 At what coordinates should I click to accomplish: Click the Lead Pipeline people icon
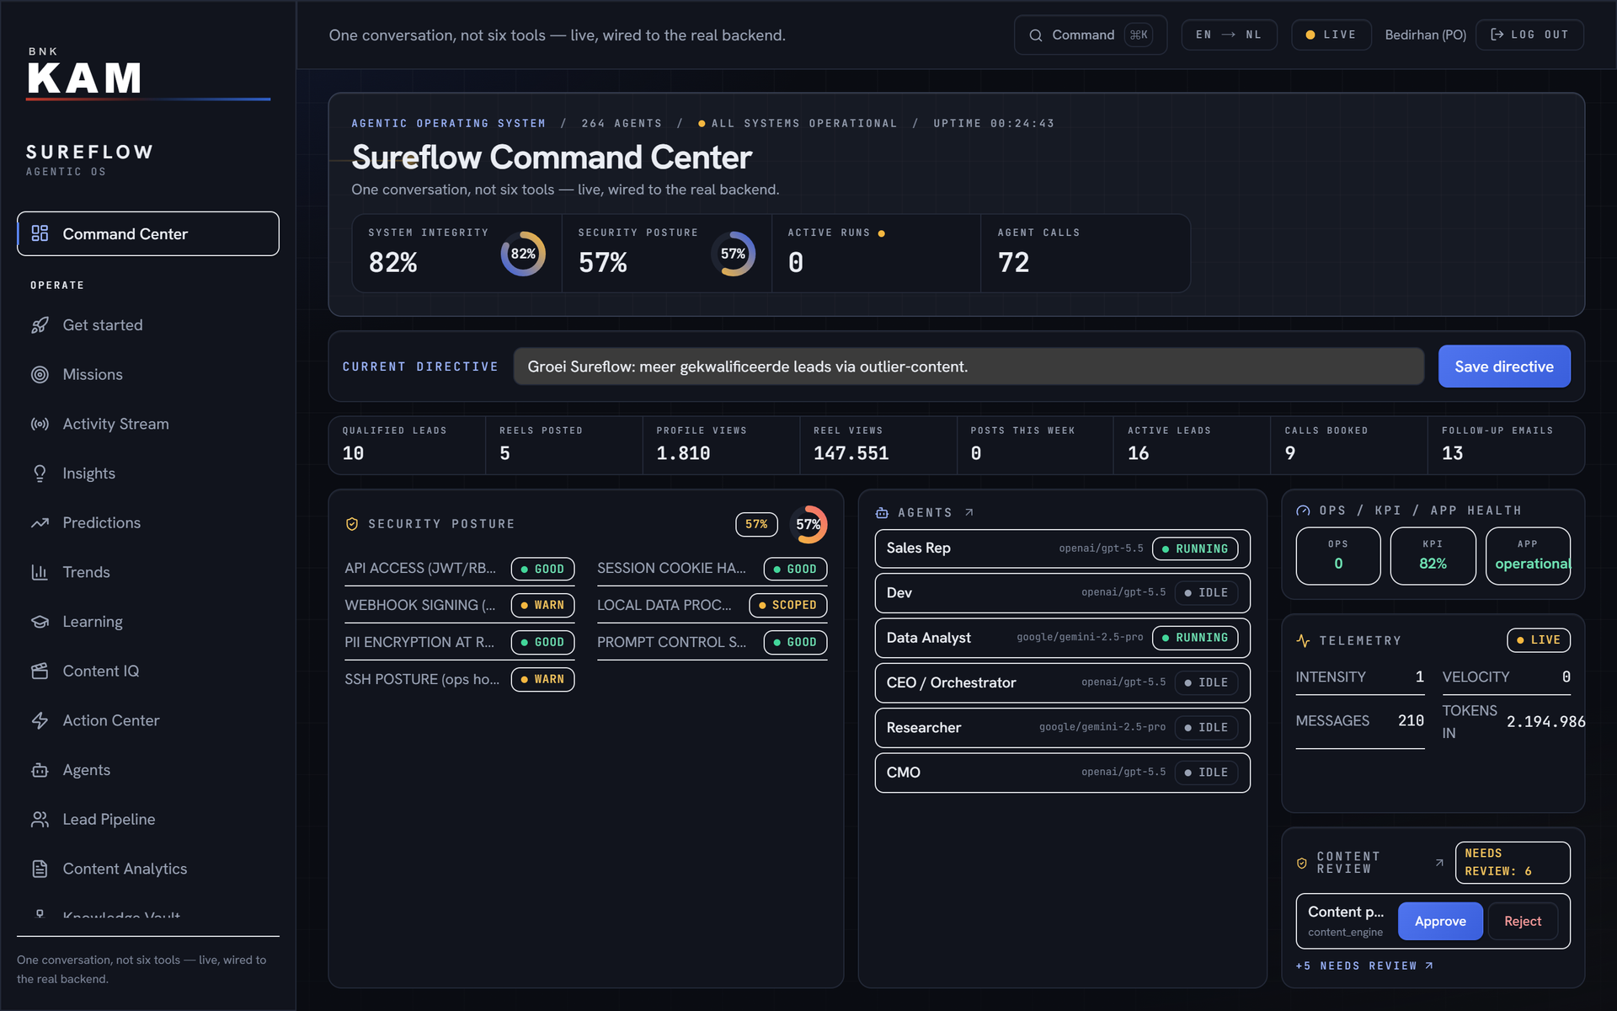pyautogui.click(x=40, y=820)
